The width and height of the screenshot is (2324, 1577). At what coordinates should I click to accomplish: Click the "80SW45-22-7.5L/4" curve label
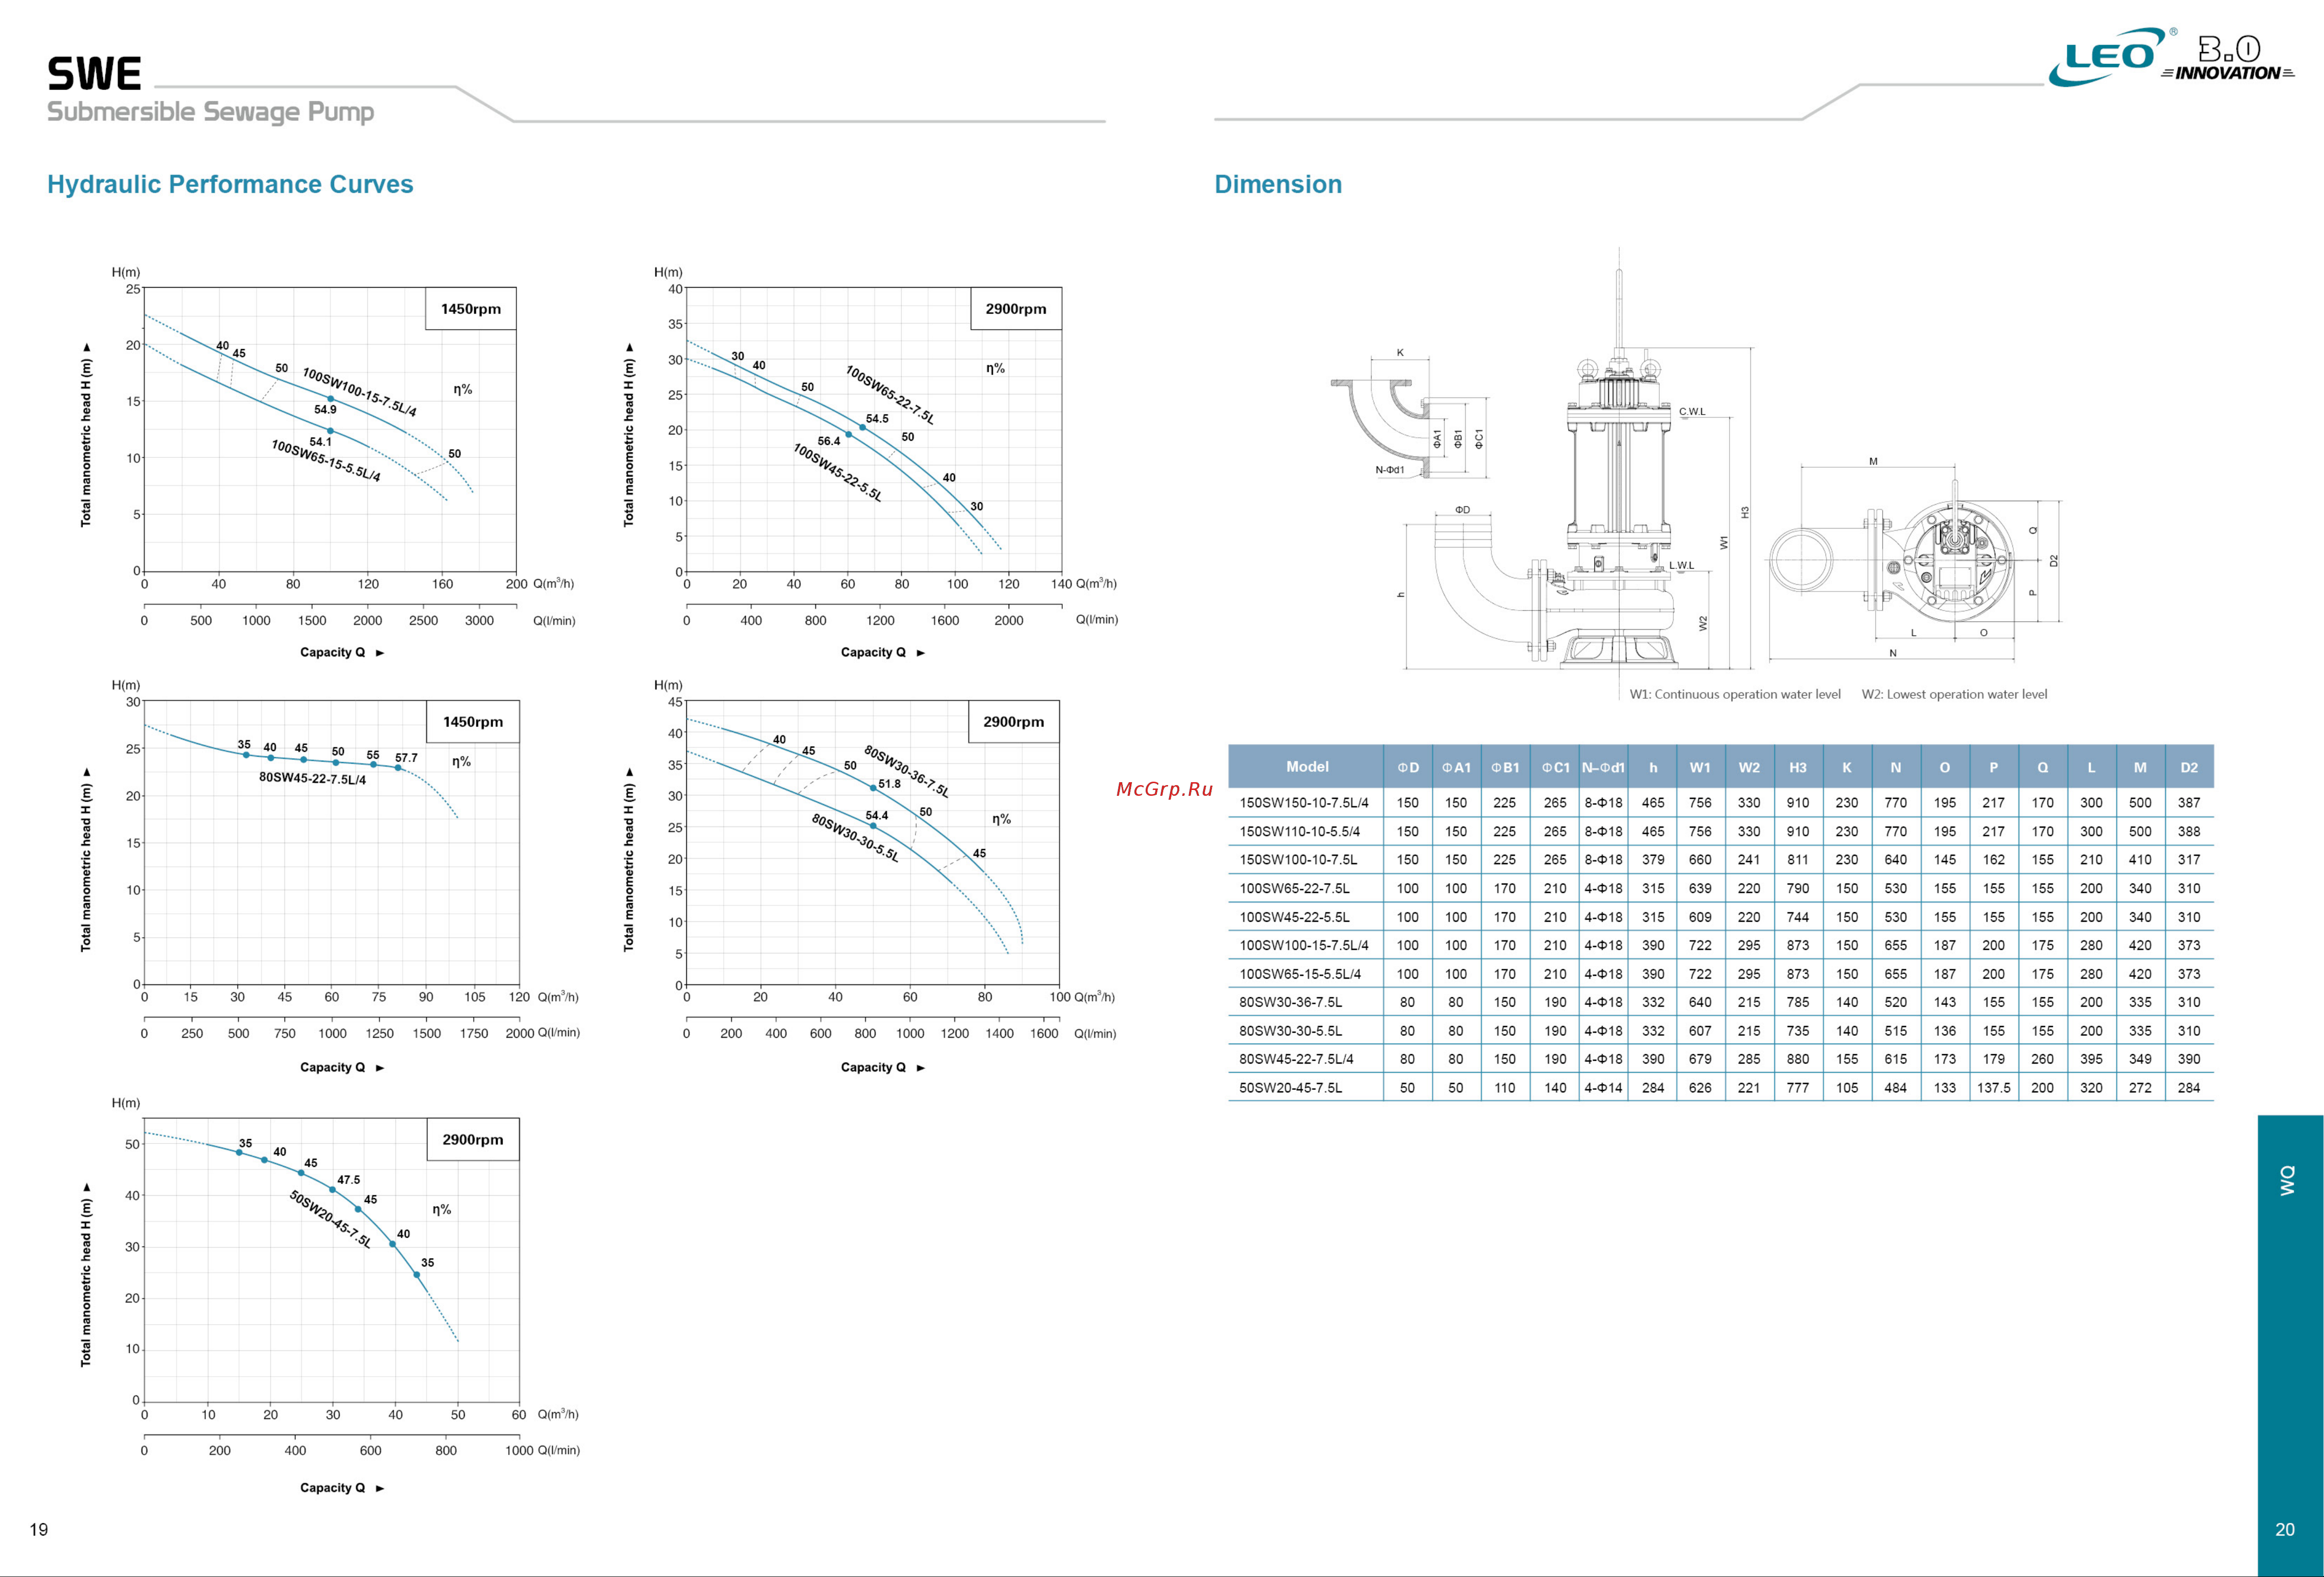click(312, 779)
